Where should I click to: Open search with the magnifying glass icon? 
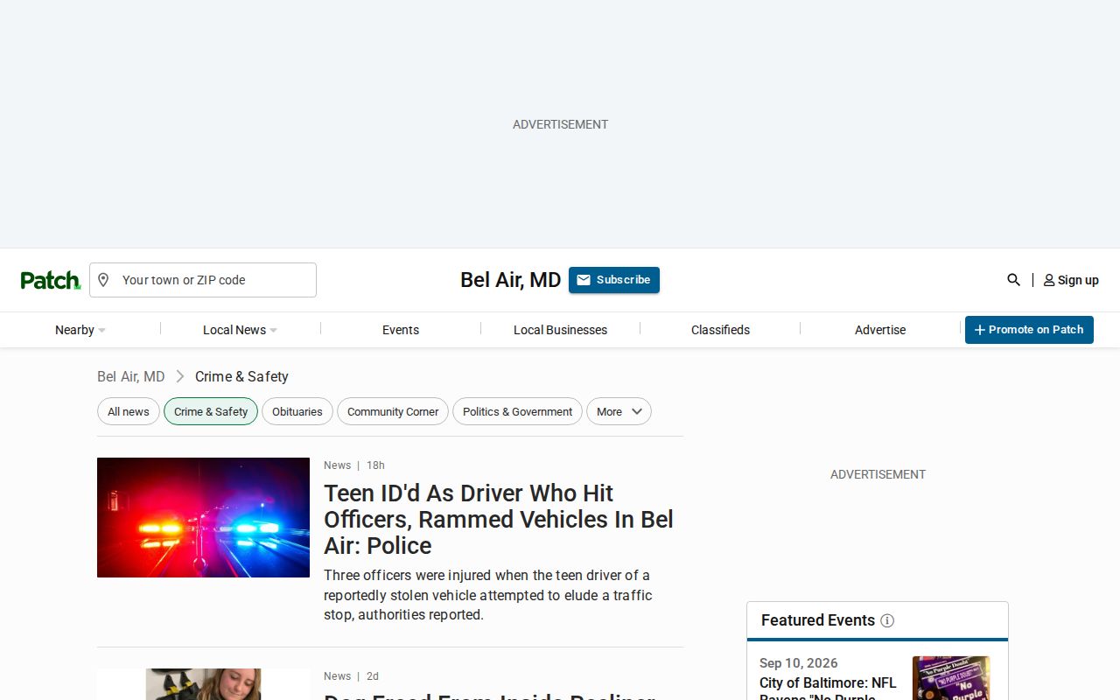click(x=1013, y=280)
